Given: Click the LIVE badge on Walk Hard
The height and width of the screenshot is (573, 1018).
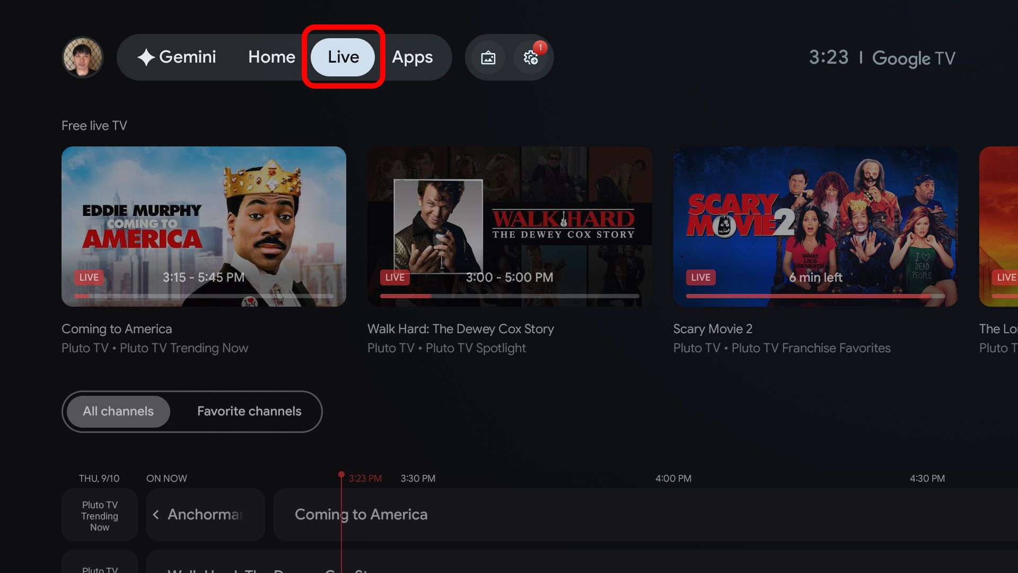Looking at the screenshot, I should (x=394, y=277).
